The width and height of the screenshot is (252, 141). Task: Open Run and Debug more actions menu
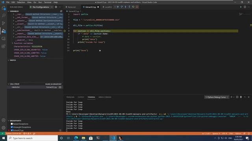pos(60,7)
